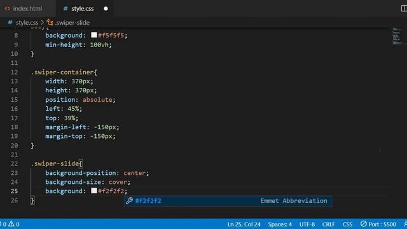407x229 pixels.
Task: Click the background-position: center line
Action: [97, 173]
